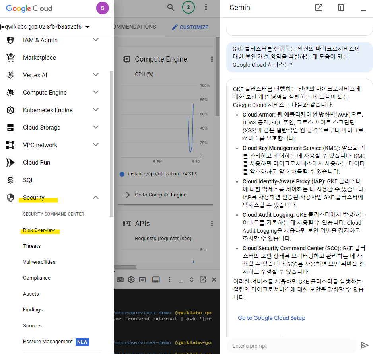Select Compliance in Security submenu

coord(37,278)
